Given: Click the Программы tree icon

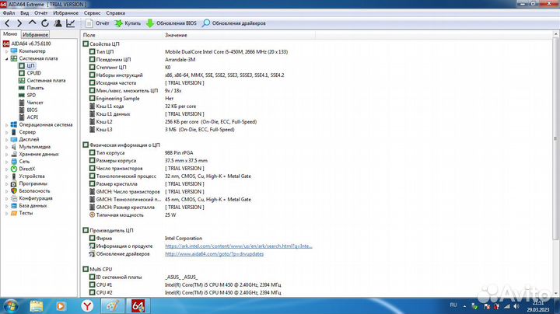Looking at the screenshot, I should pyautogui.click(x=14, y=183).
